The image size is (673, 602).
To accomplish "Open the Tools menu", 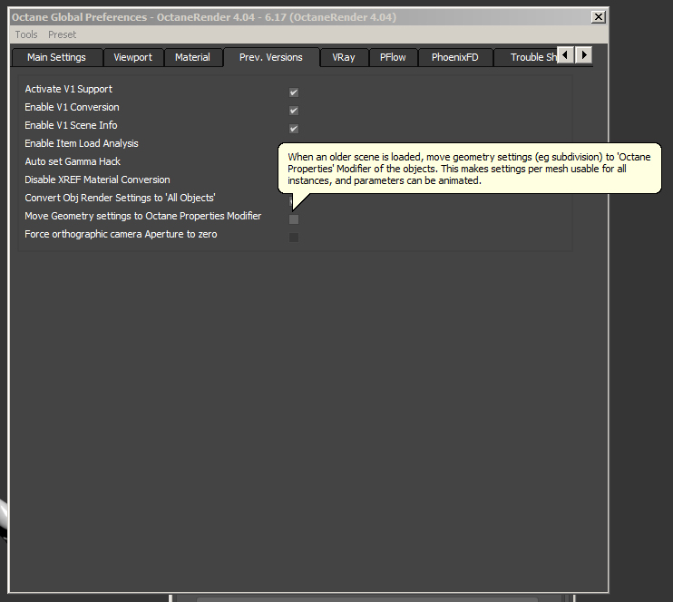I will pos(26,34).
